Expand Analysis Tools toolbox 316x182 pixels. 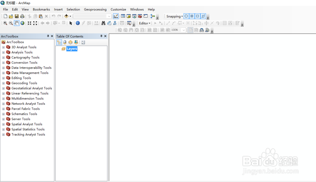pos(3,52)
